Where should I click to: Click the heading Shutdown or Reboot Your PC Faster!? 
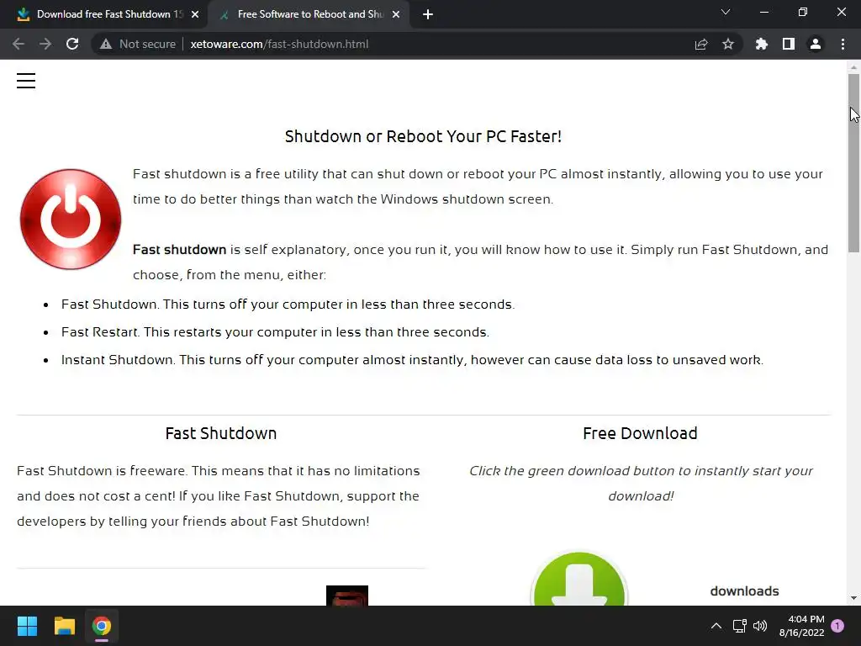click(423, 136)
